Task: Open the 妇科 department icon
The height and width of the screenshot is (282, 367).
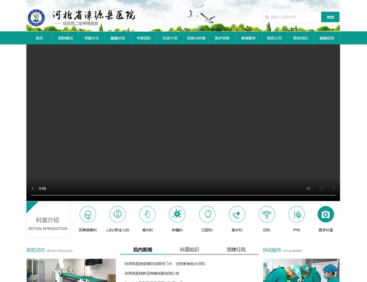Action: [266, 214]
